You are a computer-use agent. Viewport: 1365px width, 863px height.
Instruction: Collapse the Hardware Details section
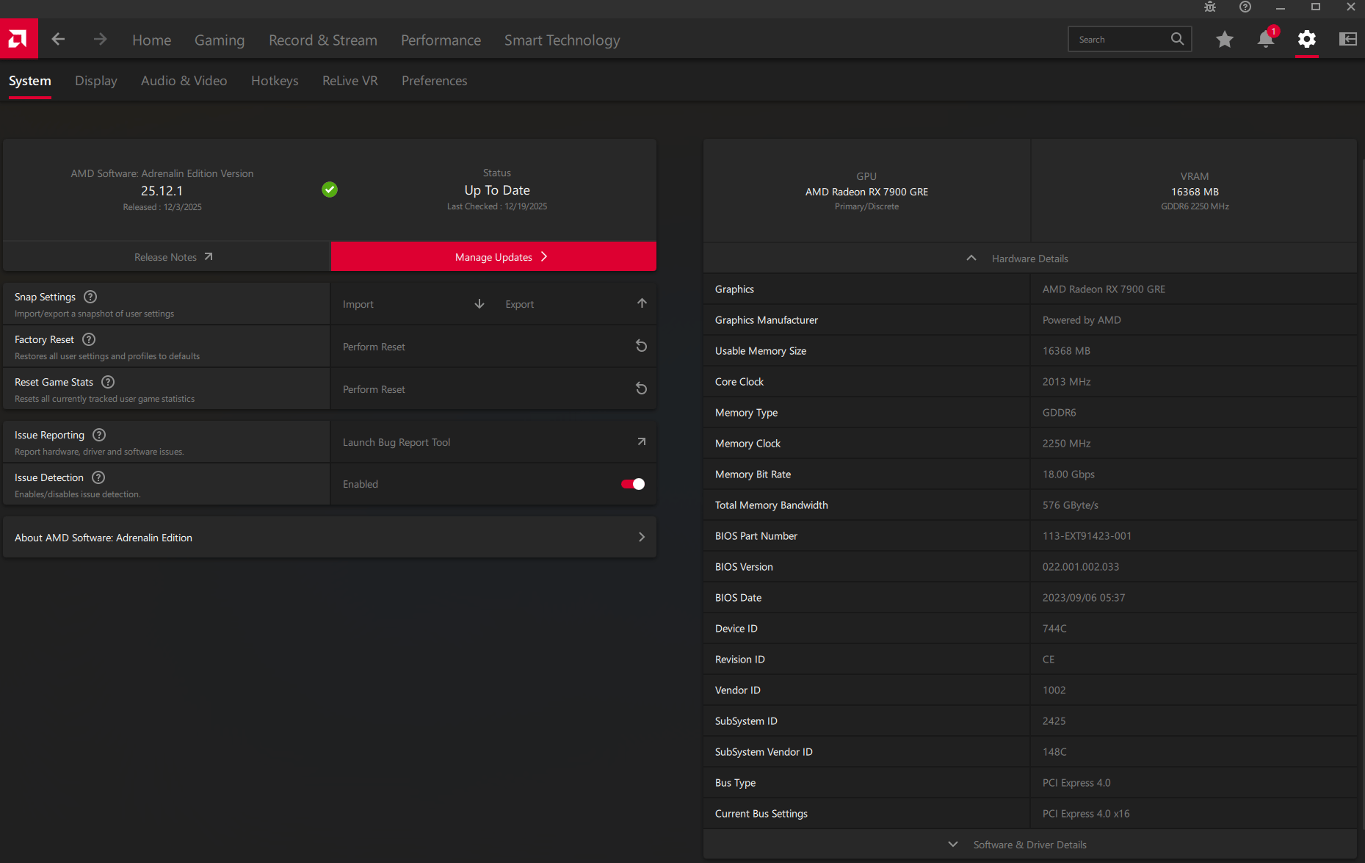pyautogui.click(x=1030, y=259)
